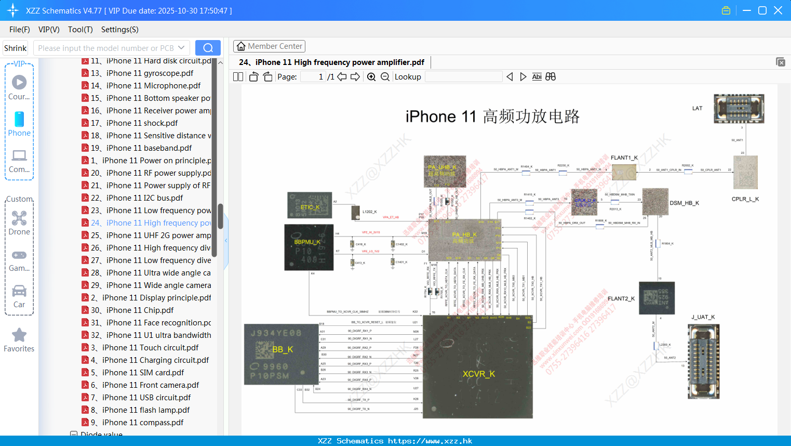Viewport: 791px width, 446px height.
Task: Open the model number dropdown arrow
Action: [181, 48]
